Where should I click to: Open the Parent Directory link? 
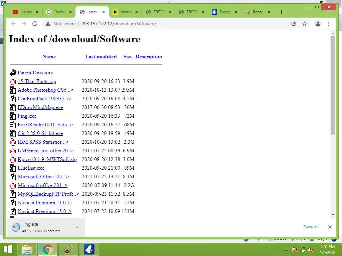tap(35, 73)
